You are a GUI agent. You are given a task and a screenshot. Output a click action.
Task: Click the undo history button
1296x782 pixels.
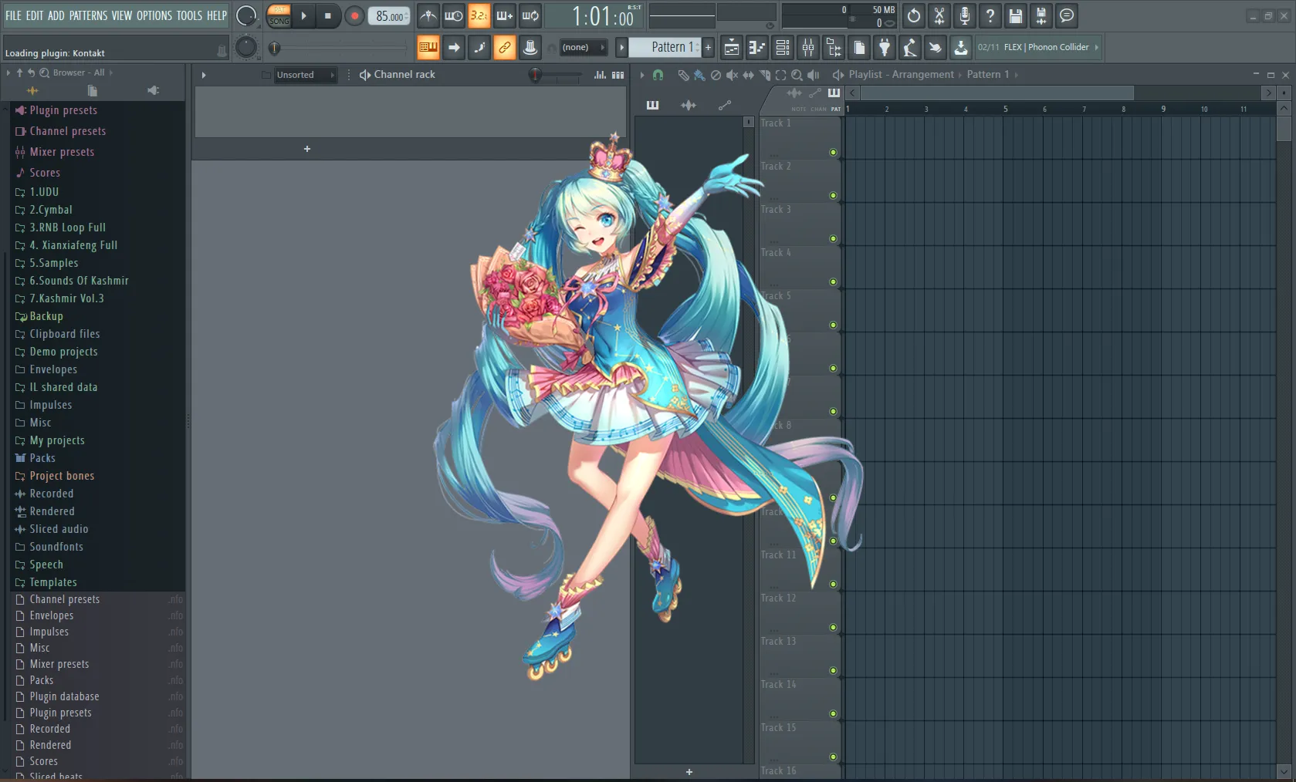pos(914,15)
